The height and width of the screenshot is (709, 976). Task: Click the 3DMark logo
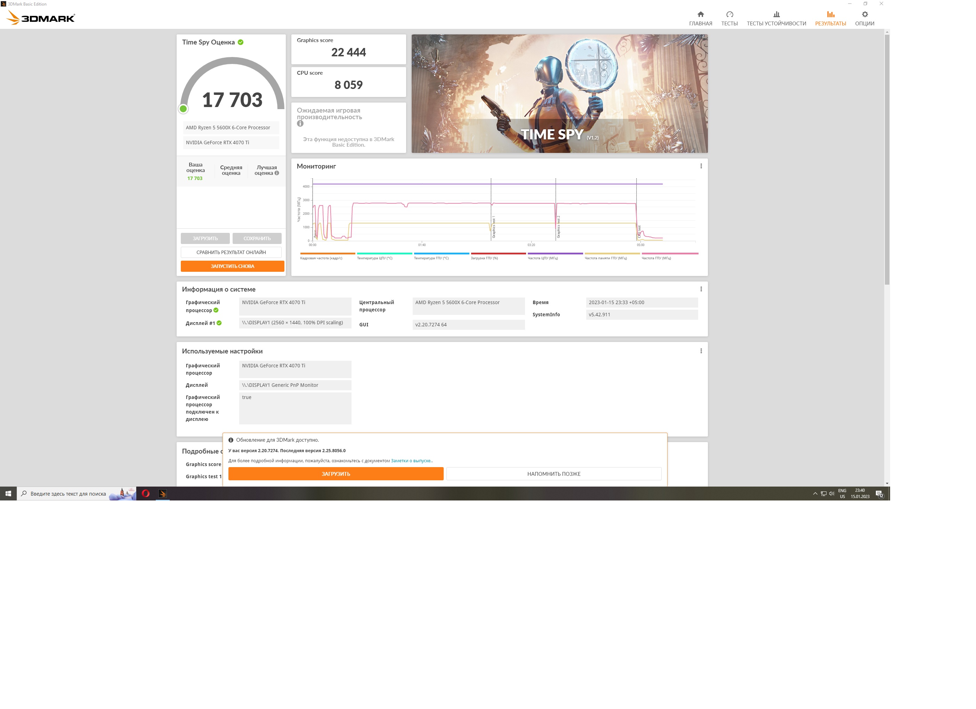(41, 18)
